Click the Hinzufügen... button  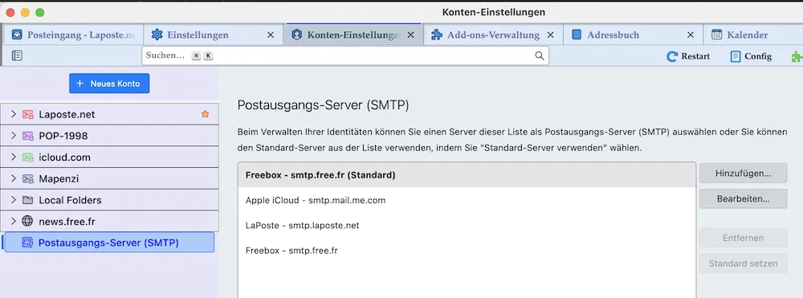coord(743,173)
